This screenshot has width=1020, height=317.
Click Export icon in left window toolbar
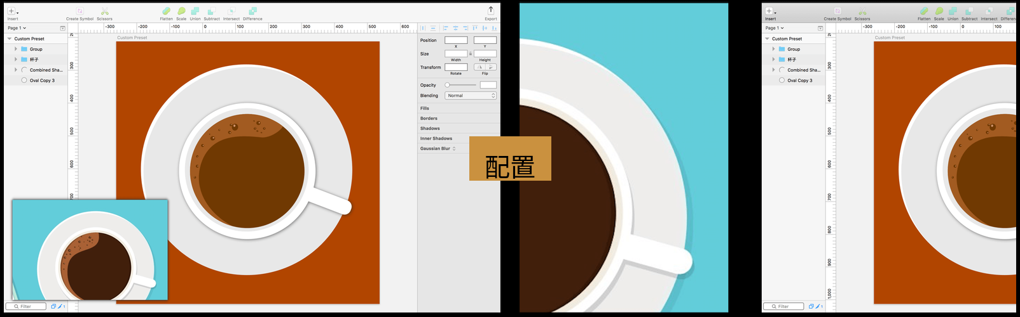(x=490, y=11)
